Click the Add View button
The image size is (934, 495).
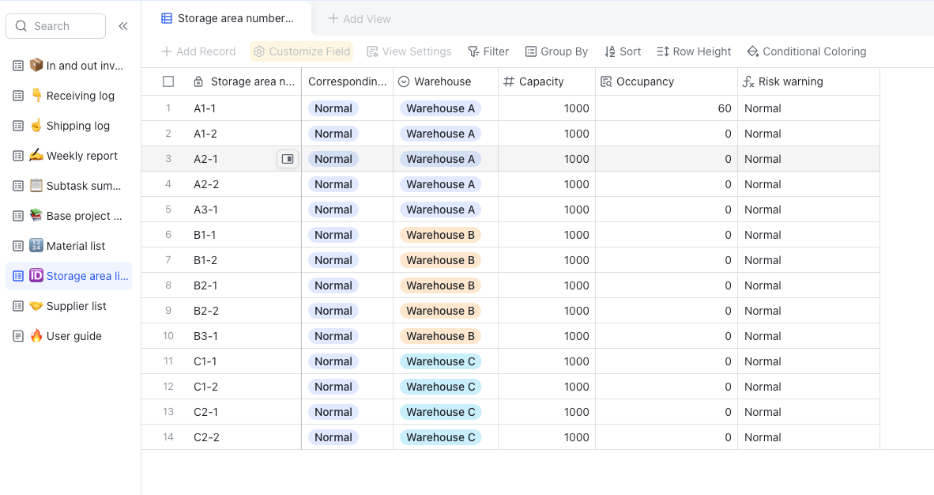(x=360, y=18)
